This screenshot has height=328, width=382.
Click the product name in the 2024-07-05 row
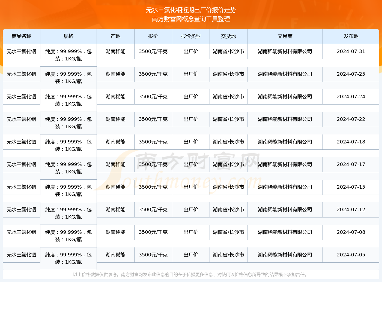pos(22,255)
